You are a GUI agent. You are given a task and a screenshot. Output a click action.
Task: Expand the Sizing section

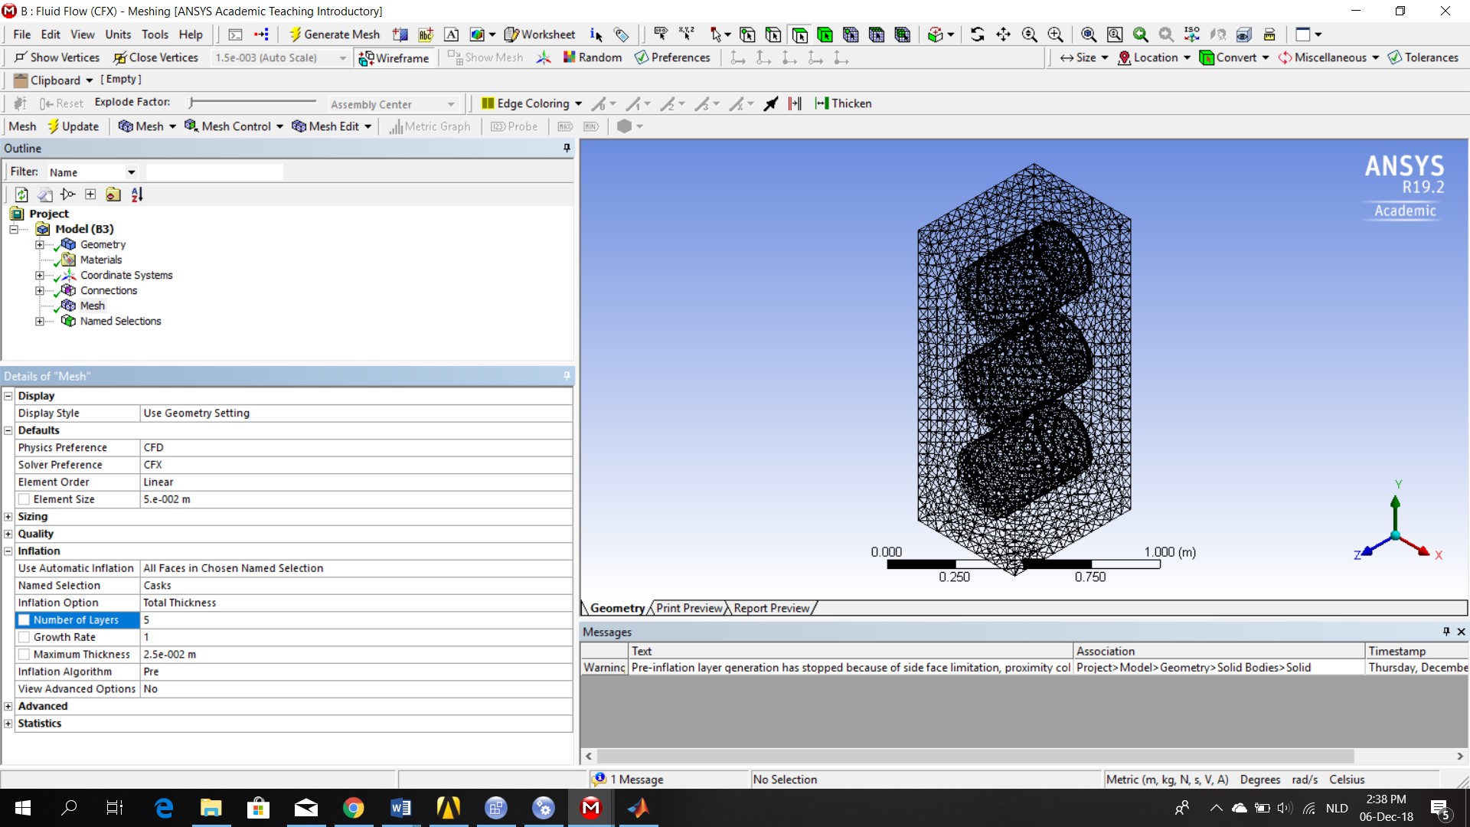[8, 517]
